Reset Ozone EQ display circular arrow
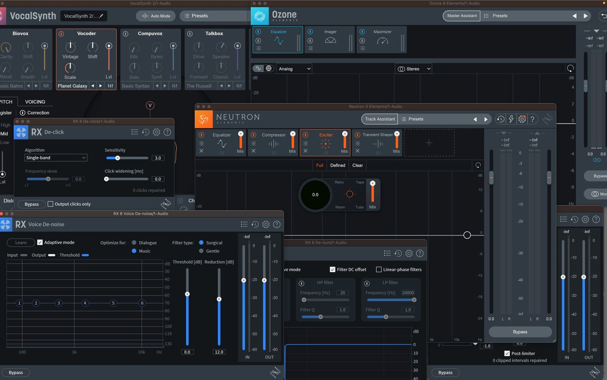 coord(570,68)
